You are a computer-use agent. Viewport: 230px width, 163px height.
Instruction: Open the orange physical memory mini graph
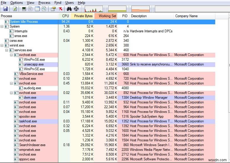(141, 9)
